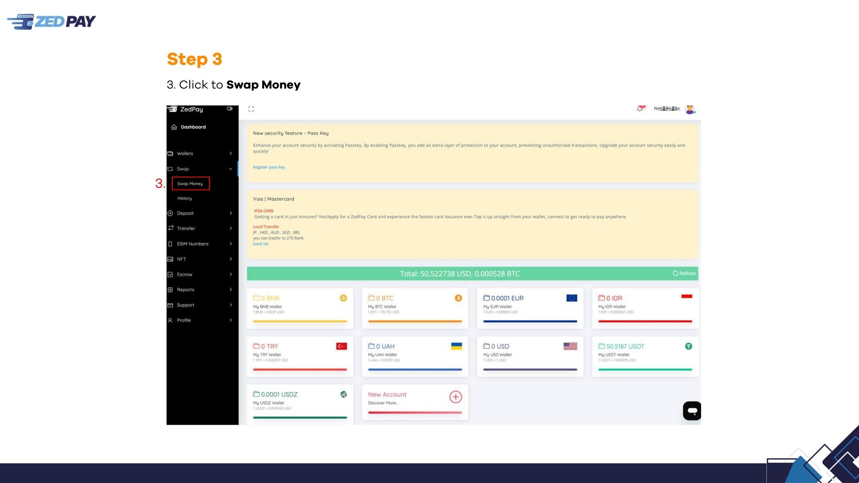Screen dimensions: 859x483
Task: Click the Wallets sidebar icon
Action: 170,153
